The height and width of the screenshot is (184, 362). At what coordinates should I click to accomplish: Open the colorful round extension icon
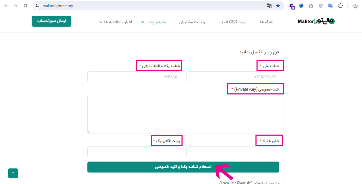301,6
